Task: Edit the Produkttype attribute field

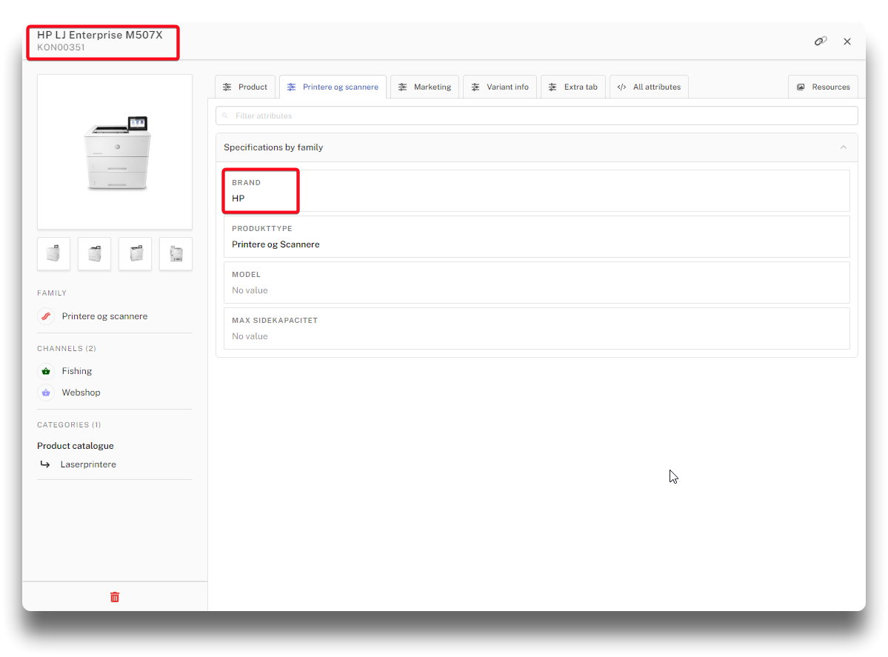Action: 537,237
